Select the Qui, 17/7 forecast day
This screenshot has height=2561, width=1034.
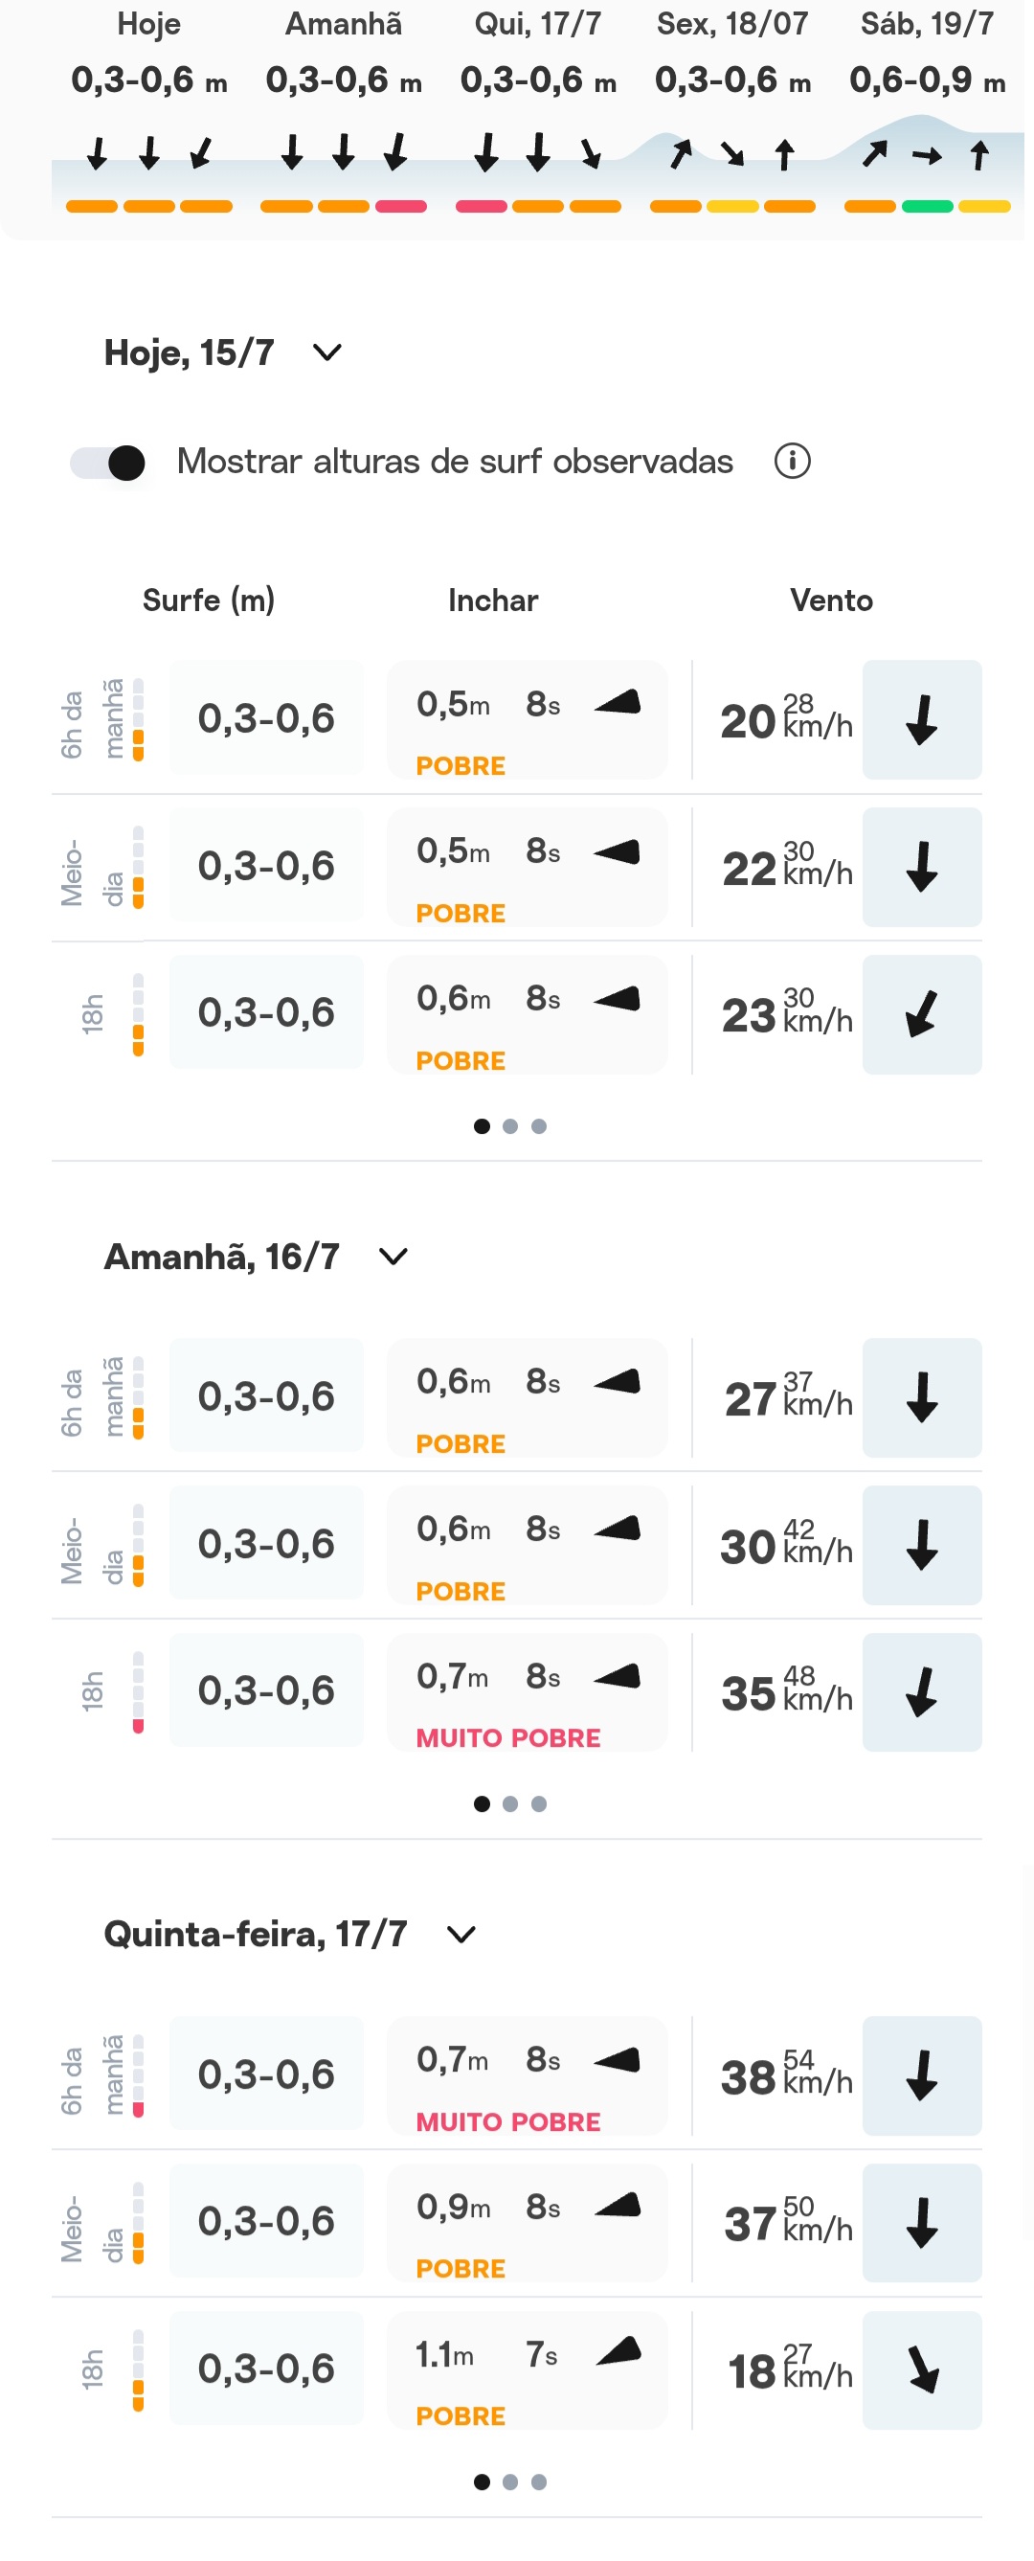click(x=538, y=109)
